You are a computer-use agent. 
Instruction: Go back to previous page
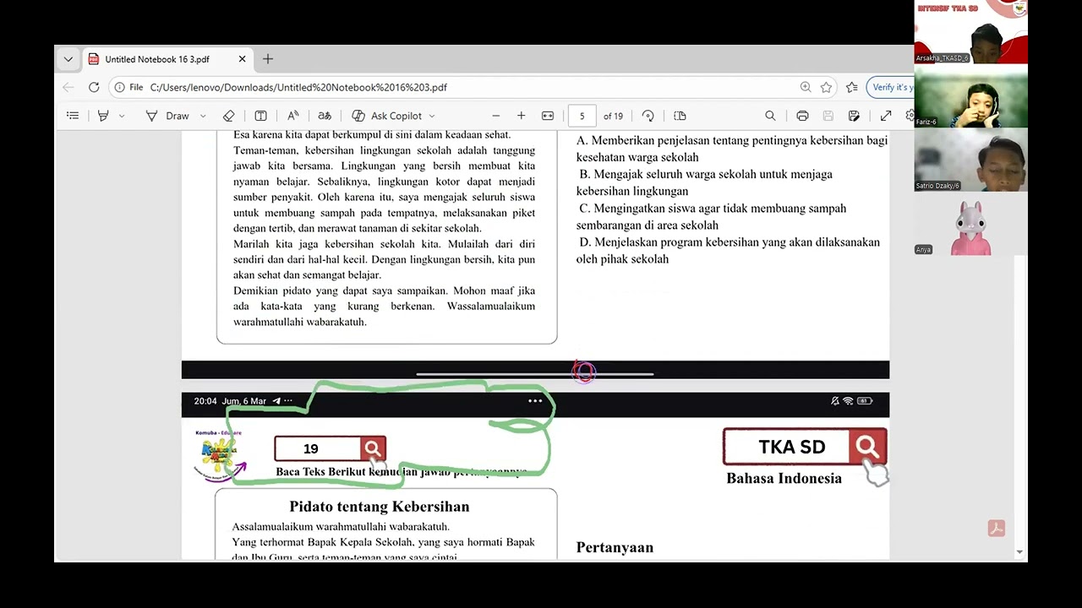coord(68,87)
